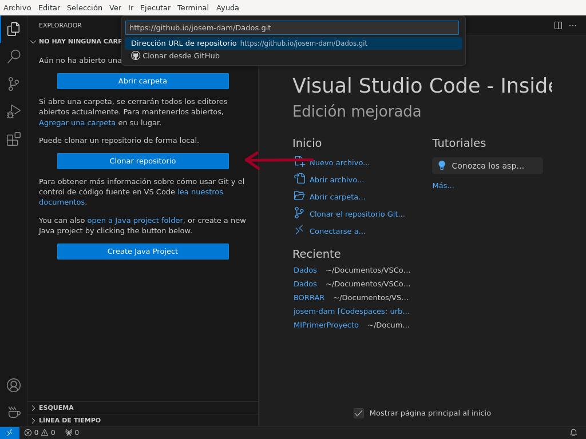The width and height of the screenshot is (586, 439).
Task: Open notifications bell in status bar
Action: tap(573, 433)
